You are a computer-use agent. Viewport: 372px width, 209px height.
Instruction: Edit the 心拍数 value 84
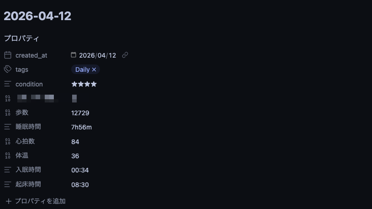click(75, 142)
